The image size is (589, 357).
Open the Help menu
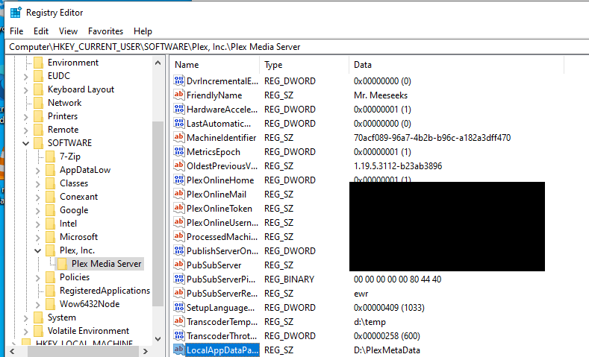click(143, 31)
